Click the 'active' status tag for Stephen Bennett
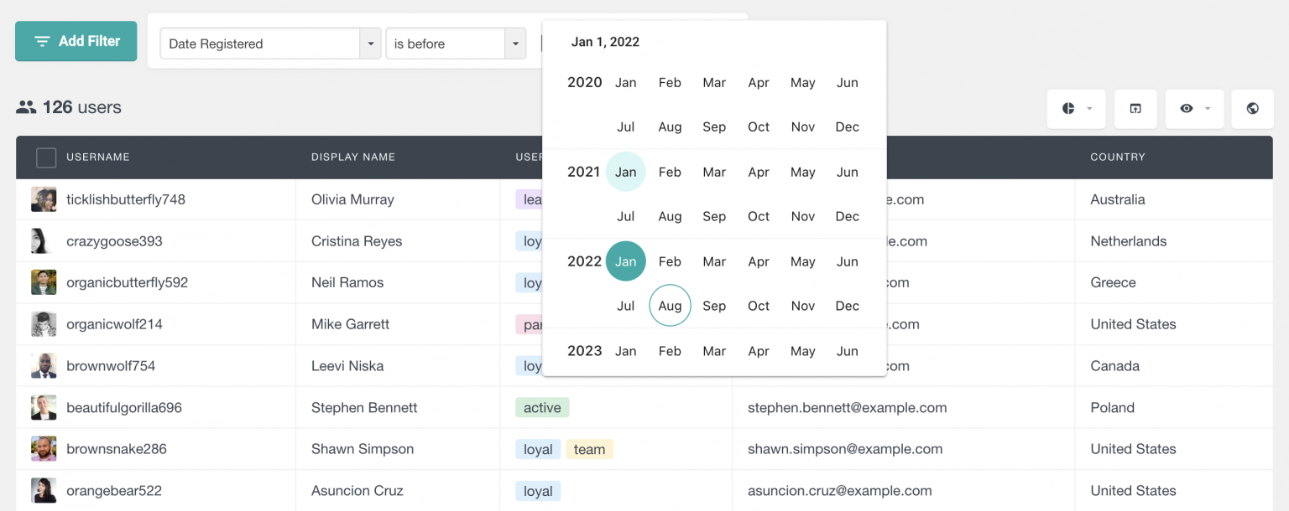 (x=541, y=407)
